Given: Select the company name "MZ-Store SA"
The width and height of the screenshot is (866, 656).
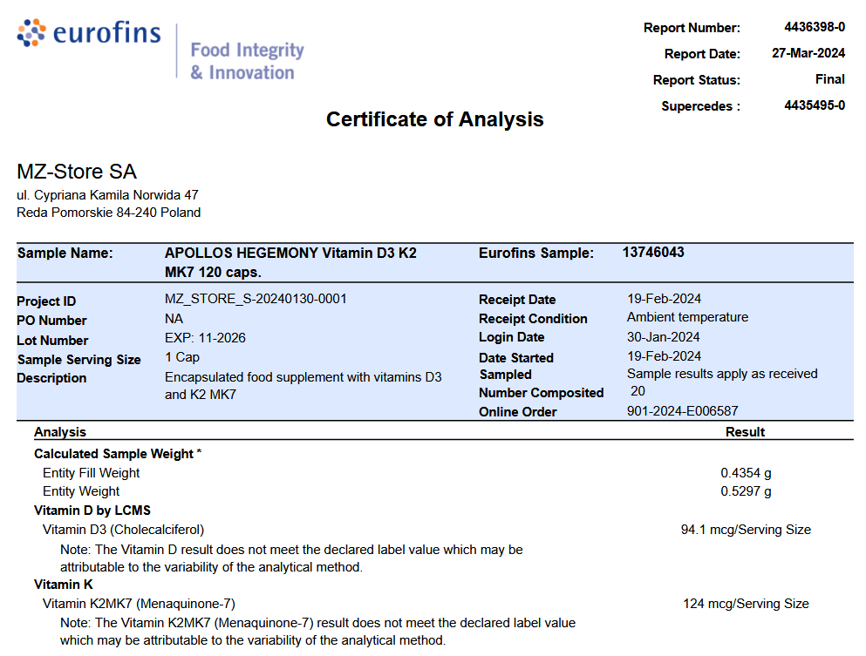Looking at the screenshot, I should pos(77,172).
